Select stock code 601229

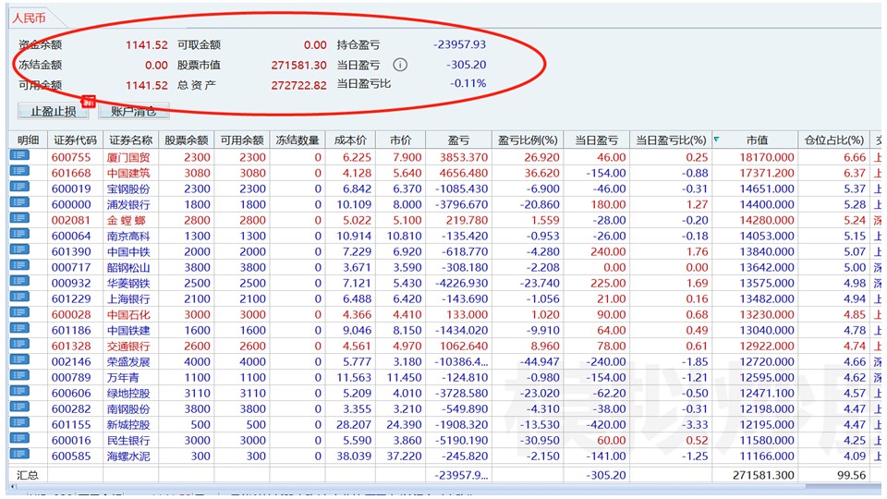tap(71, 298)
